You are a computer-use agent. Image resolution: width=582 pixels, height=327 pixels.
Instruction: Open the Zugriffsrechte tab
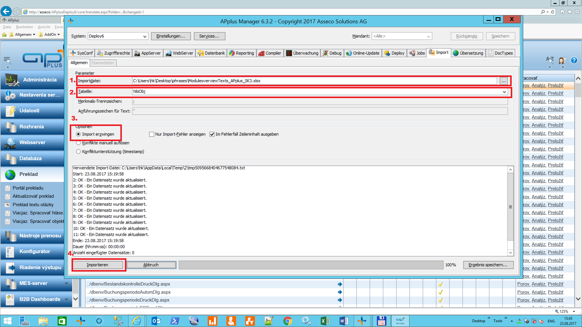[x=113, y=53]
